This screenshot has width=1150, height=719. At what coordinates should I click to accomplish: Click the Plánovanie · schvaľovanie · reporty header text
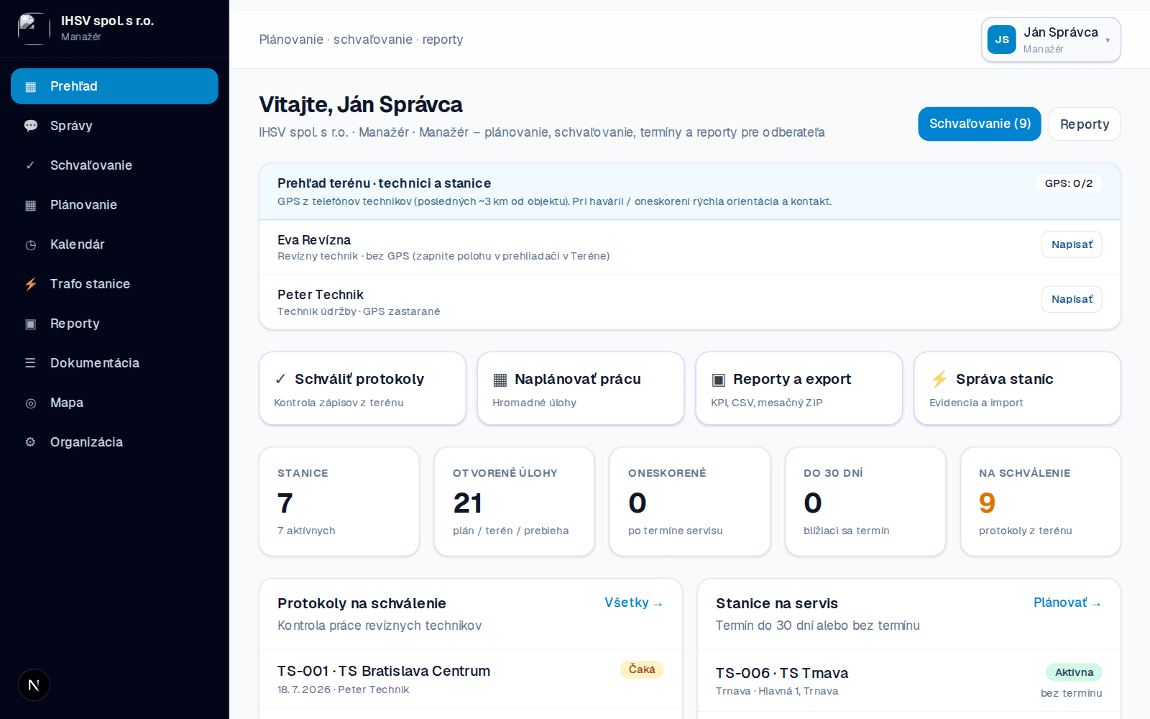[361, 40]
